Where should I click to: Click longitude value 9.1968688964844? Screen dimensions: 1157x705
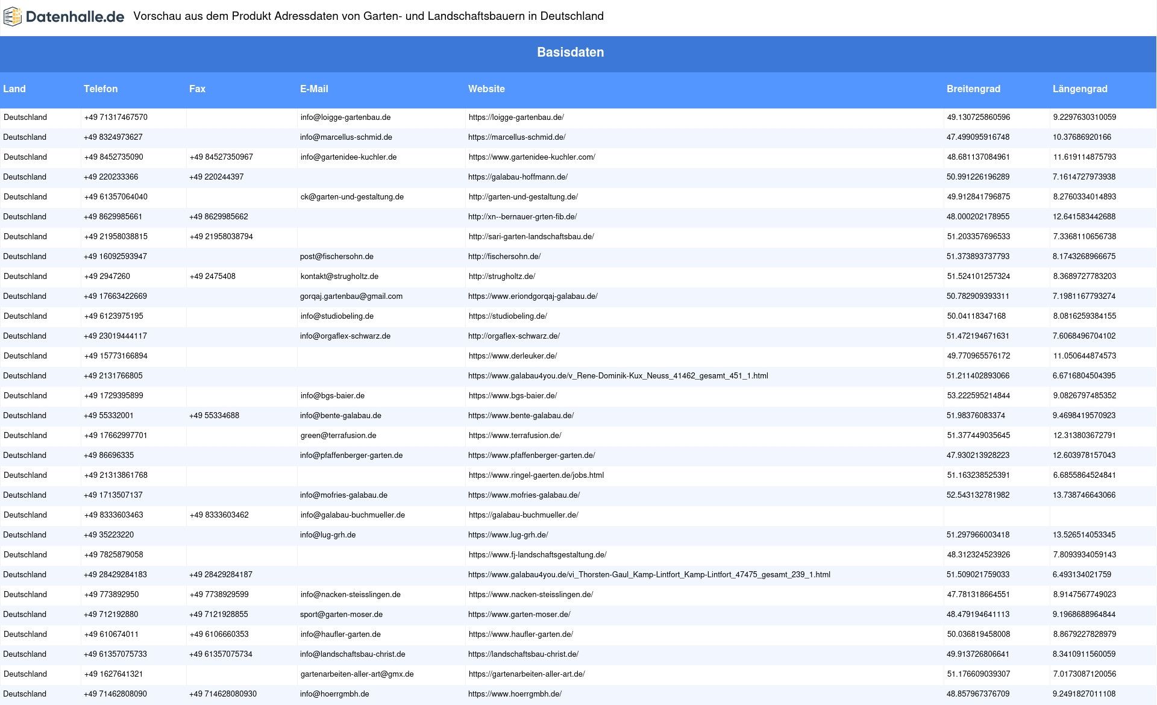coord(1084,615)
